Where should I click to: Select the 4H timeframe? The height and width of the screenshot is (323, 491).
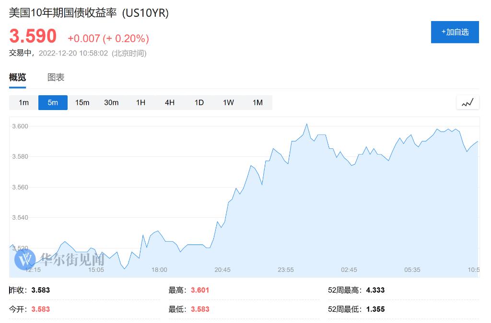pos(170,102)
